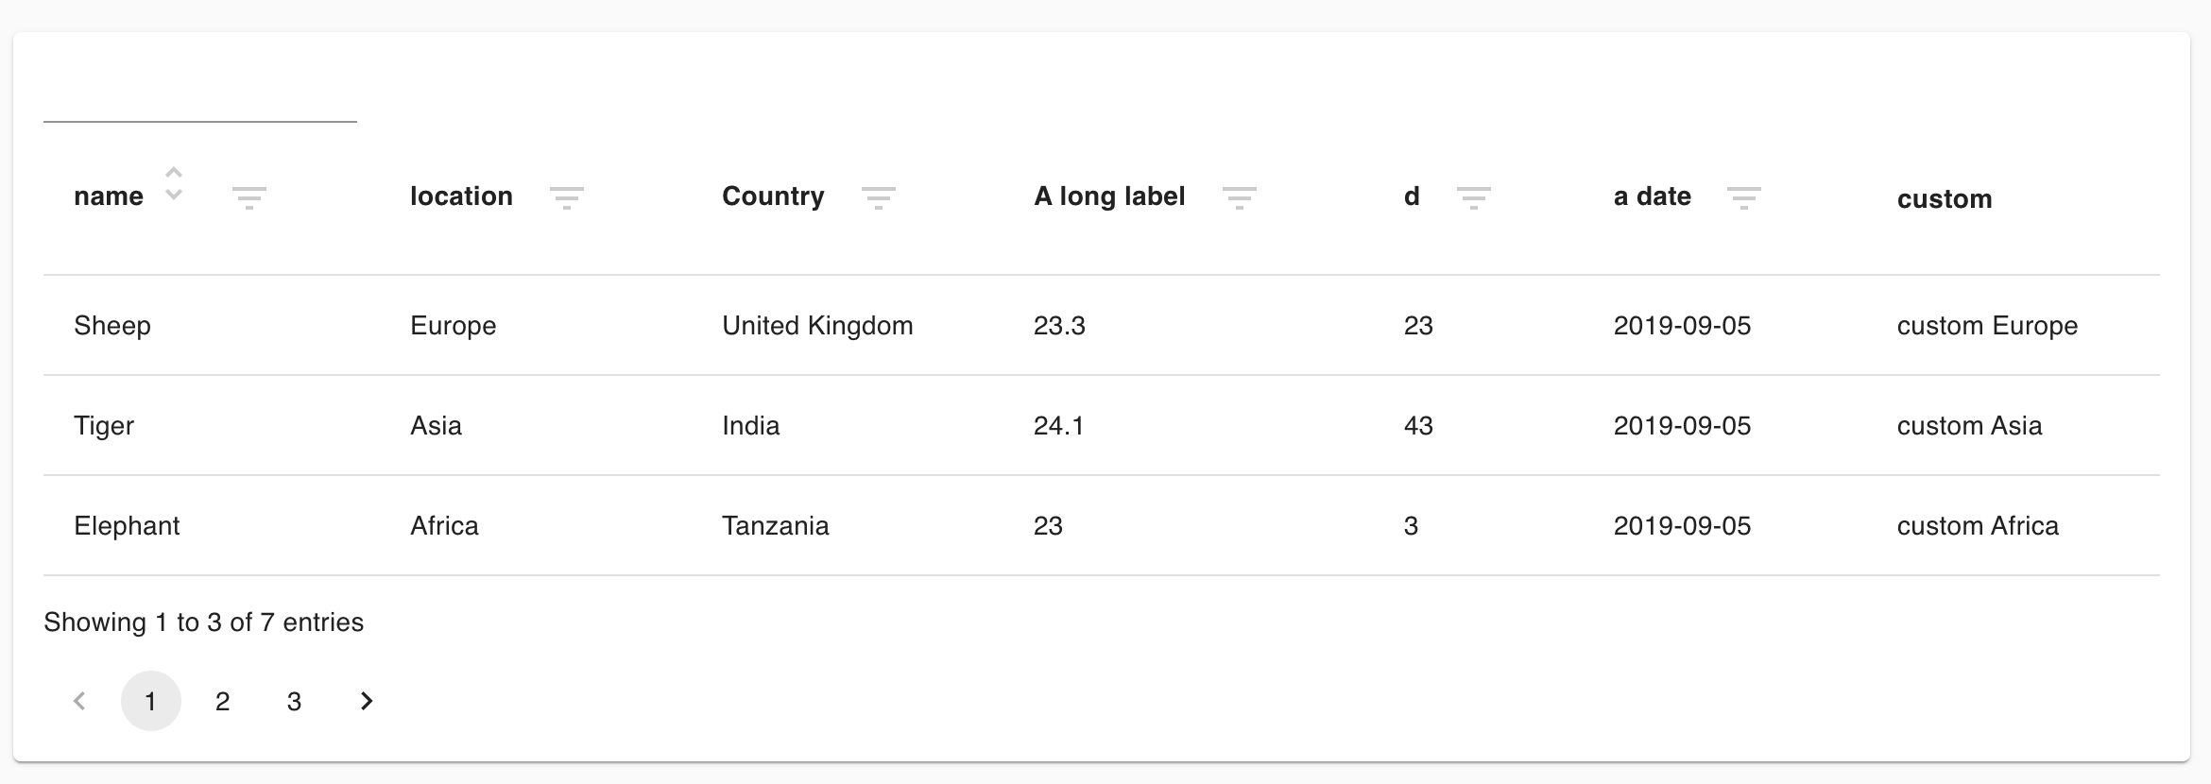Sort the name column ascending with the up arrow

[x=173, y=175]
